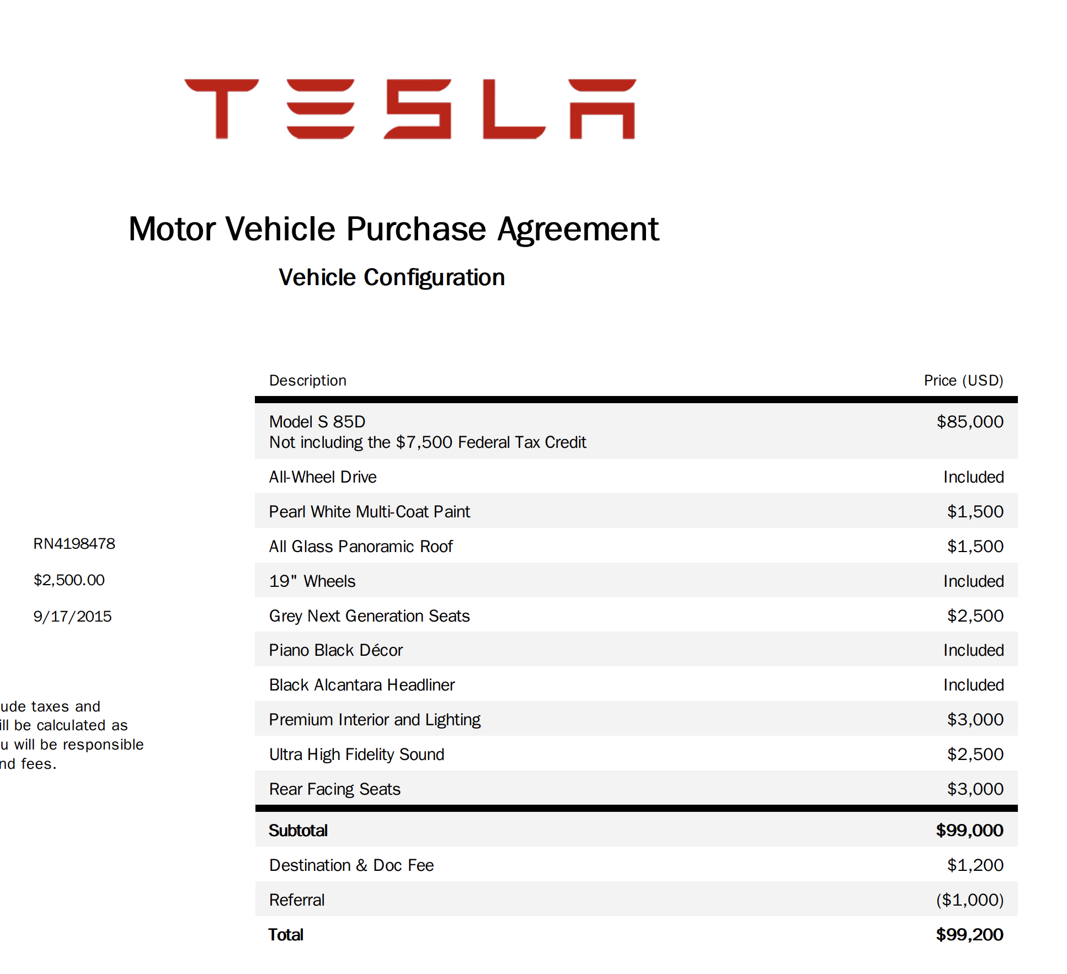1067x974 pixels.
Task: Click the Description column header
Action: tap(307, 381)
